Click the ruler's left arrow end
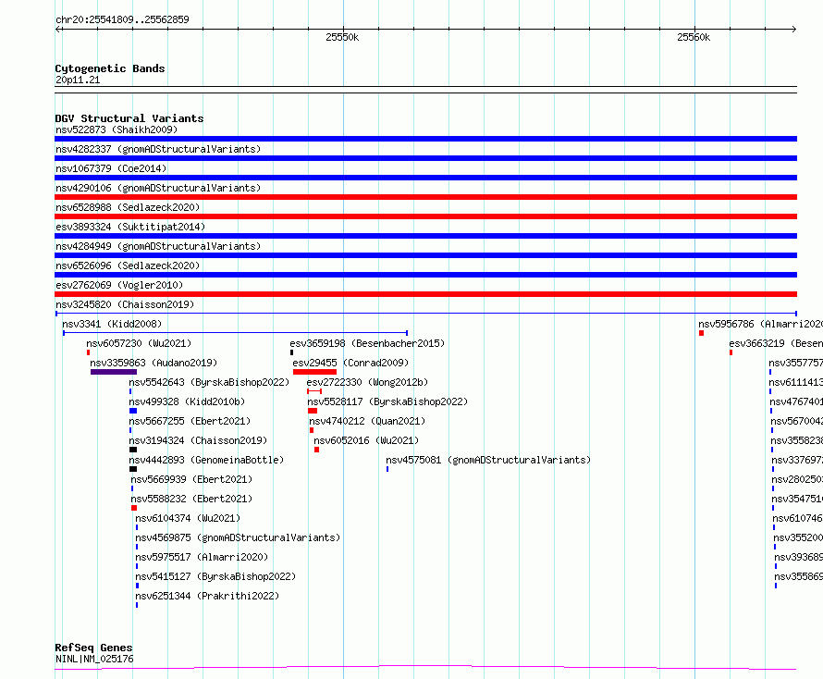Viewport: 823px width, 679px height. coord(58,29)
